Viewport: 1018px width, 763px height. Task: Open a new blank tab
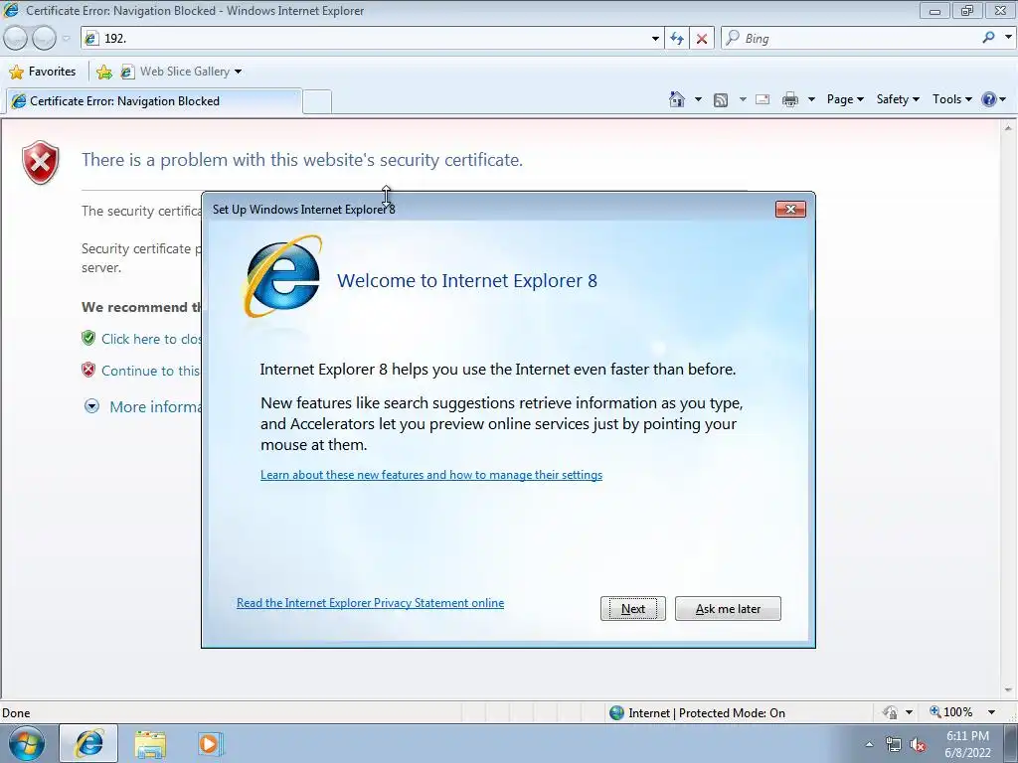317,102
